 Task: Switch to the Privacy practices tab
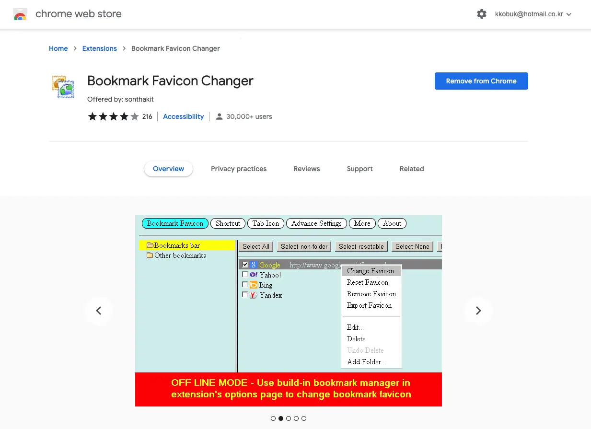pos(239,169)
